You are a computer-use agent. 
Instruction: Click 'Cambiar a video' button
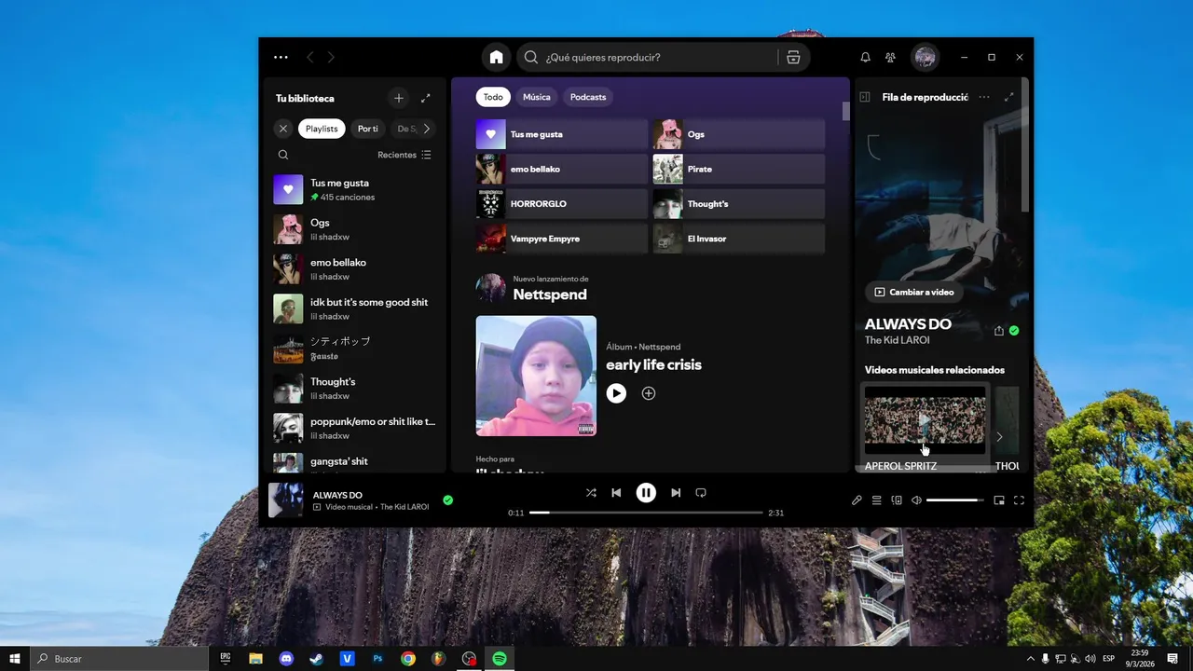(913, 292)
